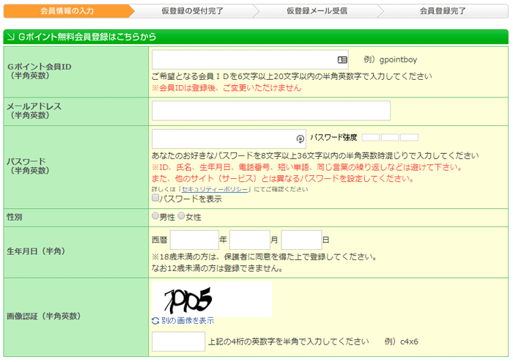Focus the Gポイント会員ID input field
Image resolution: width=513 pixels, height=362 pixels.
click(x=250, y=59)
